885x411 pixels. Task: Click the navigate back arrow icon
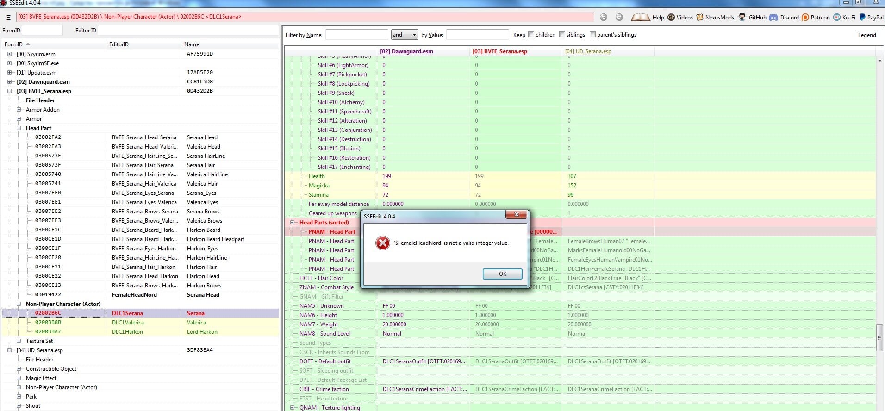[603, 17]
